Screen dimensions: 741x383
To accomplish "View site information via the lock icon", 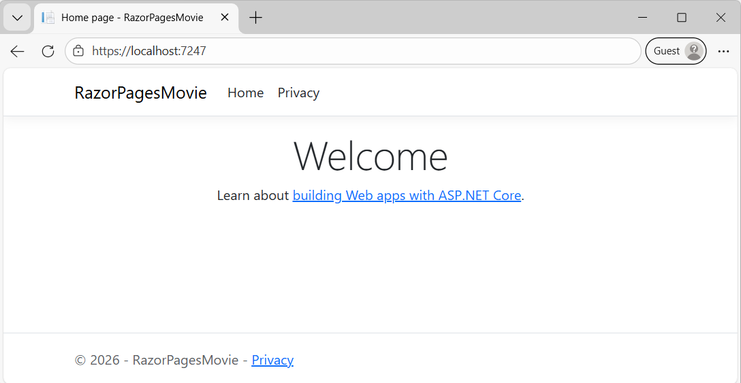I will (x=78, y=51).
